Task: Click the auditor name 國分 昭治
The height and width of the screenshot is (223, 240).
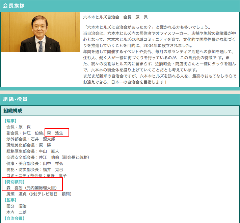Action: (x=17, y=206)
